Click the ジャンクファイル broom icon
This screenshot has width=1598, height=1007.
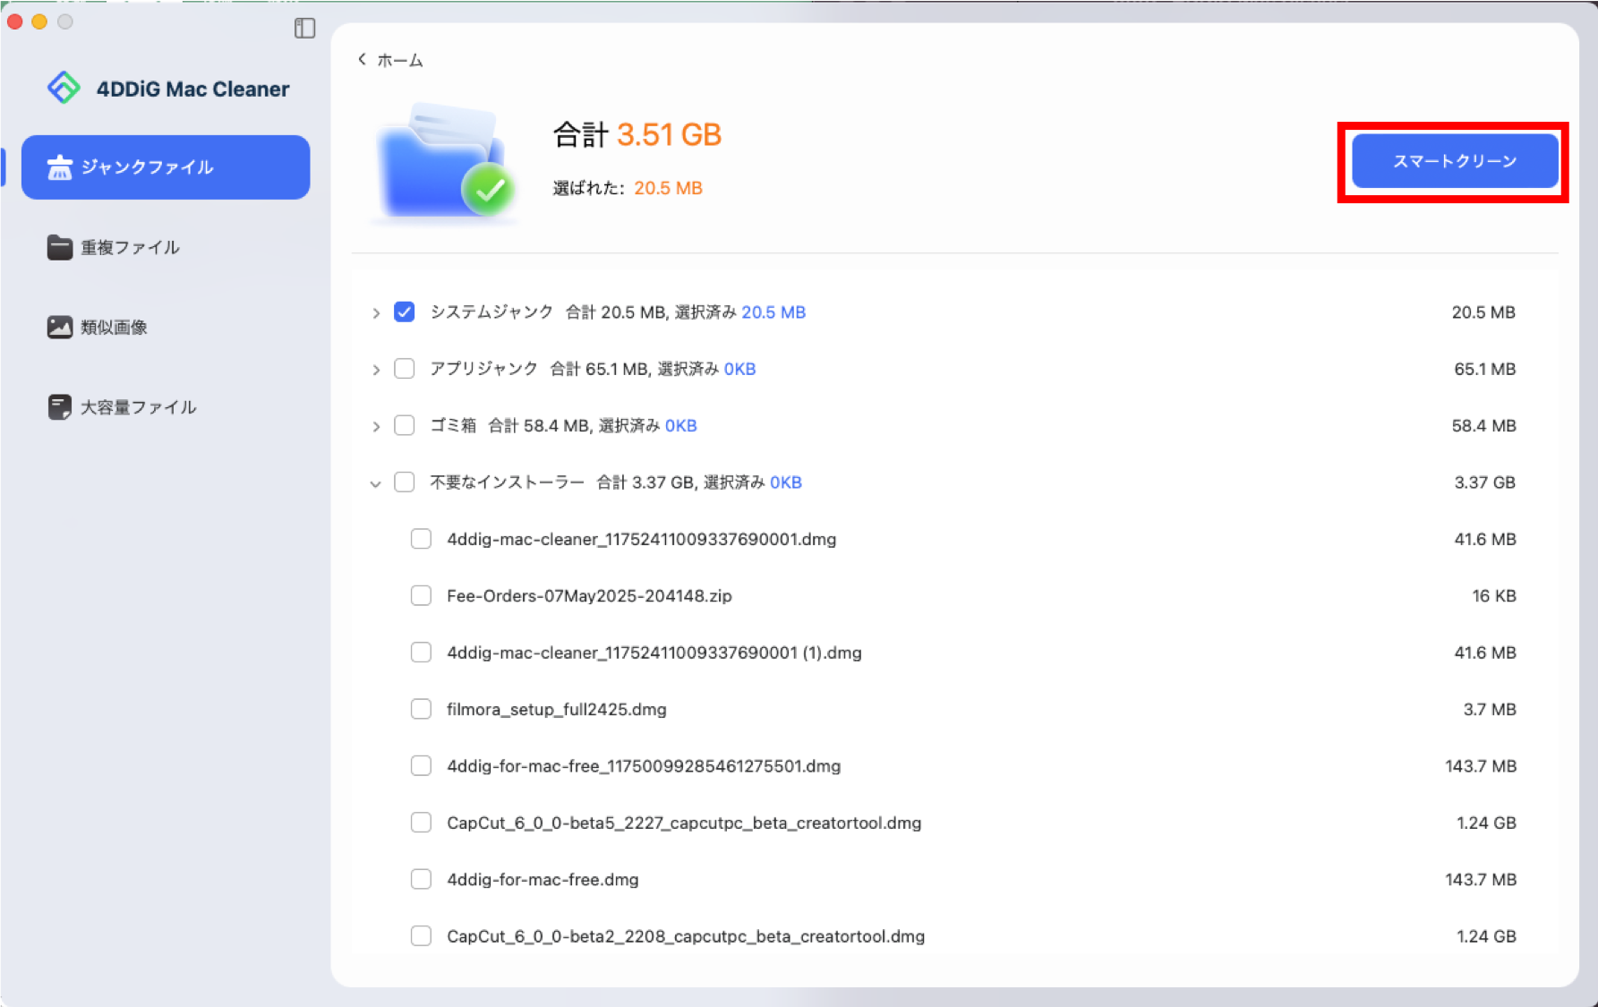coord(59,167)
